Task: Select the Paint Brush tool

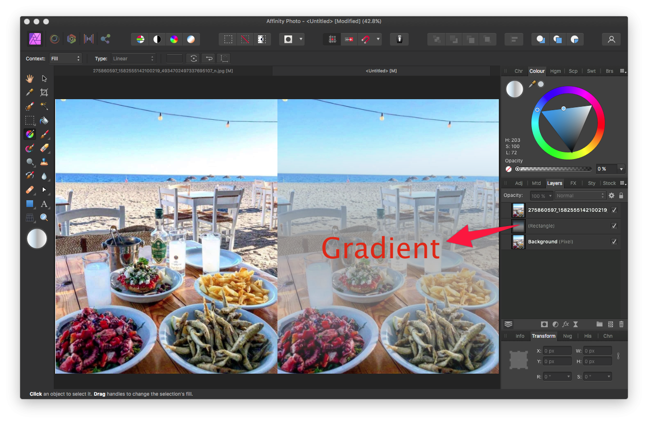Action: pyautogui.click(x=44, y=134)
